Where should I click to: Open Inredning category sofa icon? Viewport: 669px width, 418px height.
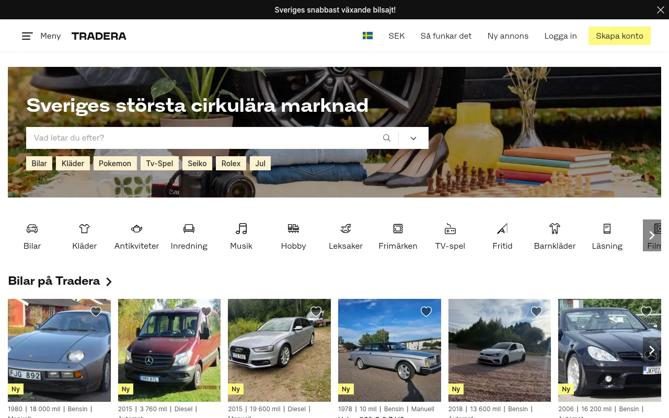pos(189,228)
